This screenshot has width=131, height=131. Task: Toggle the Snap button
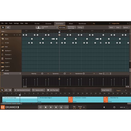[x=62, y=27]
